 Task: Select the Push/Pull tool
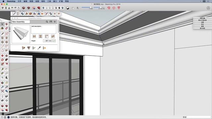click(x=7, y=56)
